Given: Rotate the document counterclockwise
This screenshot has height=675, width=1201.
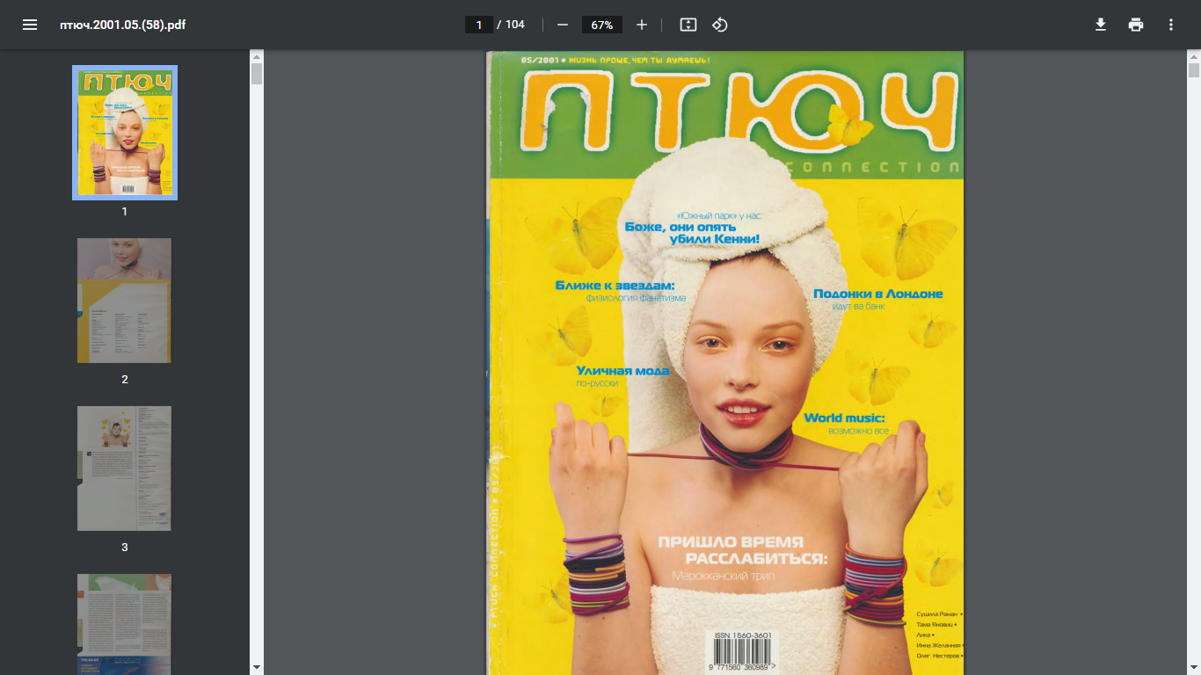Looking at the screenshot, I should click(x=720, y=25).
